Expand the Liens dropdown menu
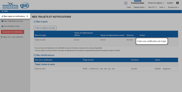 click(162, 7)
